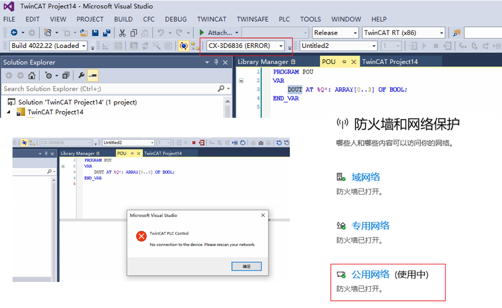Image resolution: width=502 pixels, height=308 pixels.
Task: Click the Copy icon in toolbar
Action: (133, 32)
